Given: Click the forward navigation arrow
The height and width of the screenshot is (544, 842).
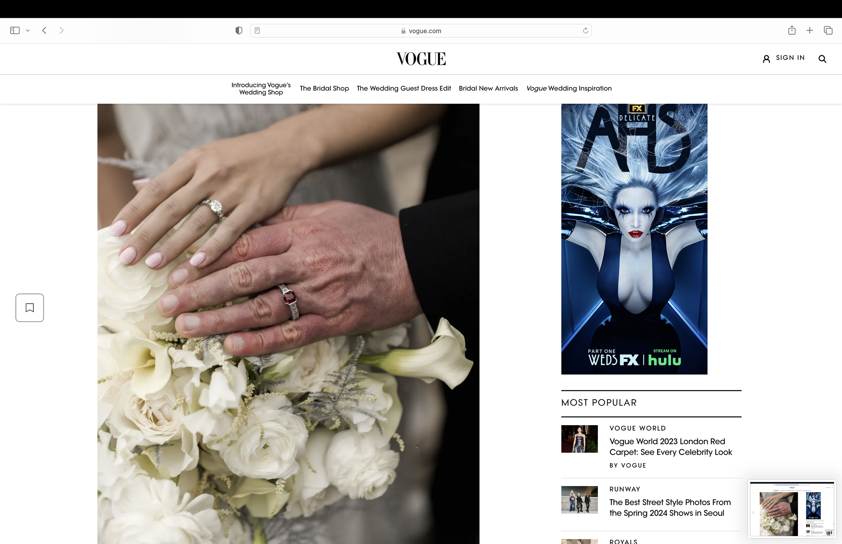Looking at the screenshot, I should [62, 30].
